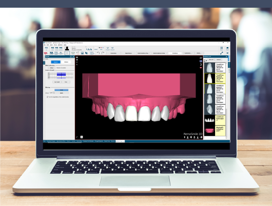Click the Select button under model selection
272x206 pixels.
[x=51, y=68]
